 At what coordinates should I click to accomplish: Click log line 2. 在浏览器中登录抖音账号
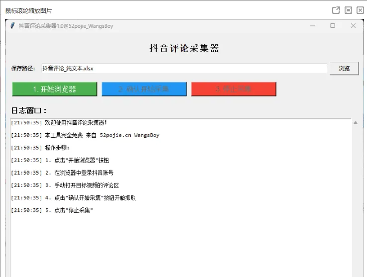point(62,173)
